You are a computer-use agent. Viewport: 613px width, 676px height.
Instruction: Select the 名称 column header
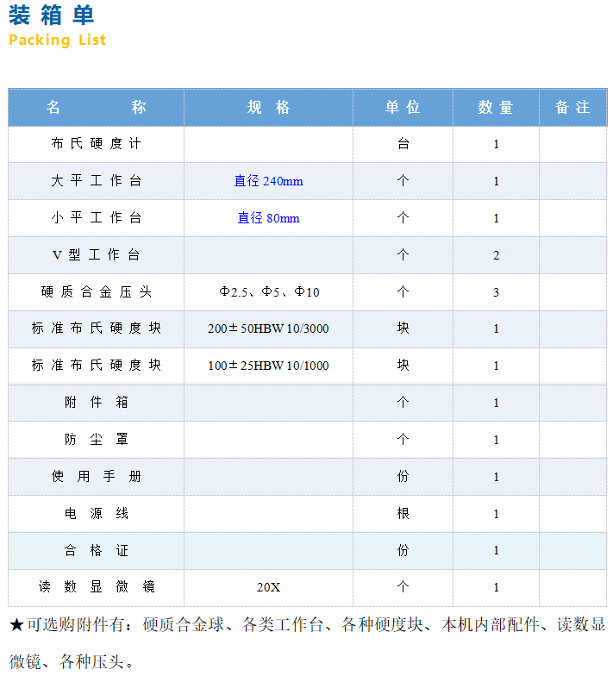96,108
